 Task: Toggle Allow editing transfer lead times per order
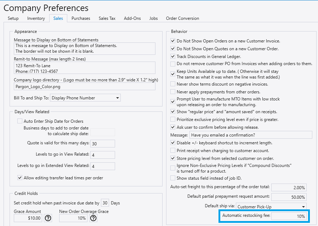[x=20, y=178]
